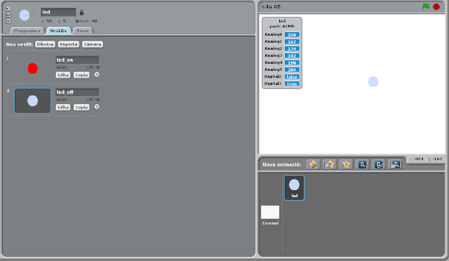Select the red led_on costume thumbnail
This screenshot has width=449, height=261.
[x=33, y=69]
